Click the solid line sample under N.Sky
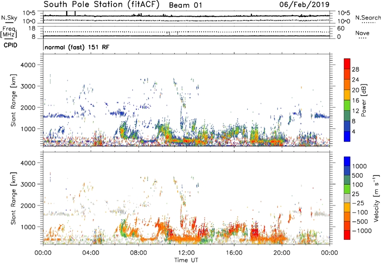 [9, 22]
